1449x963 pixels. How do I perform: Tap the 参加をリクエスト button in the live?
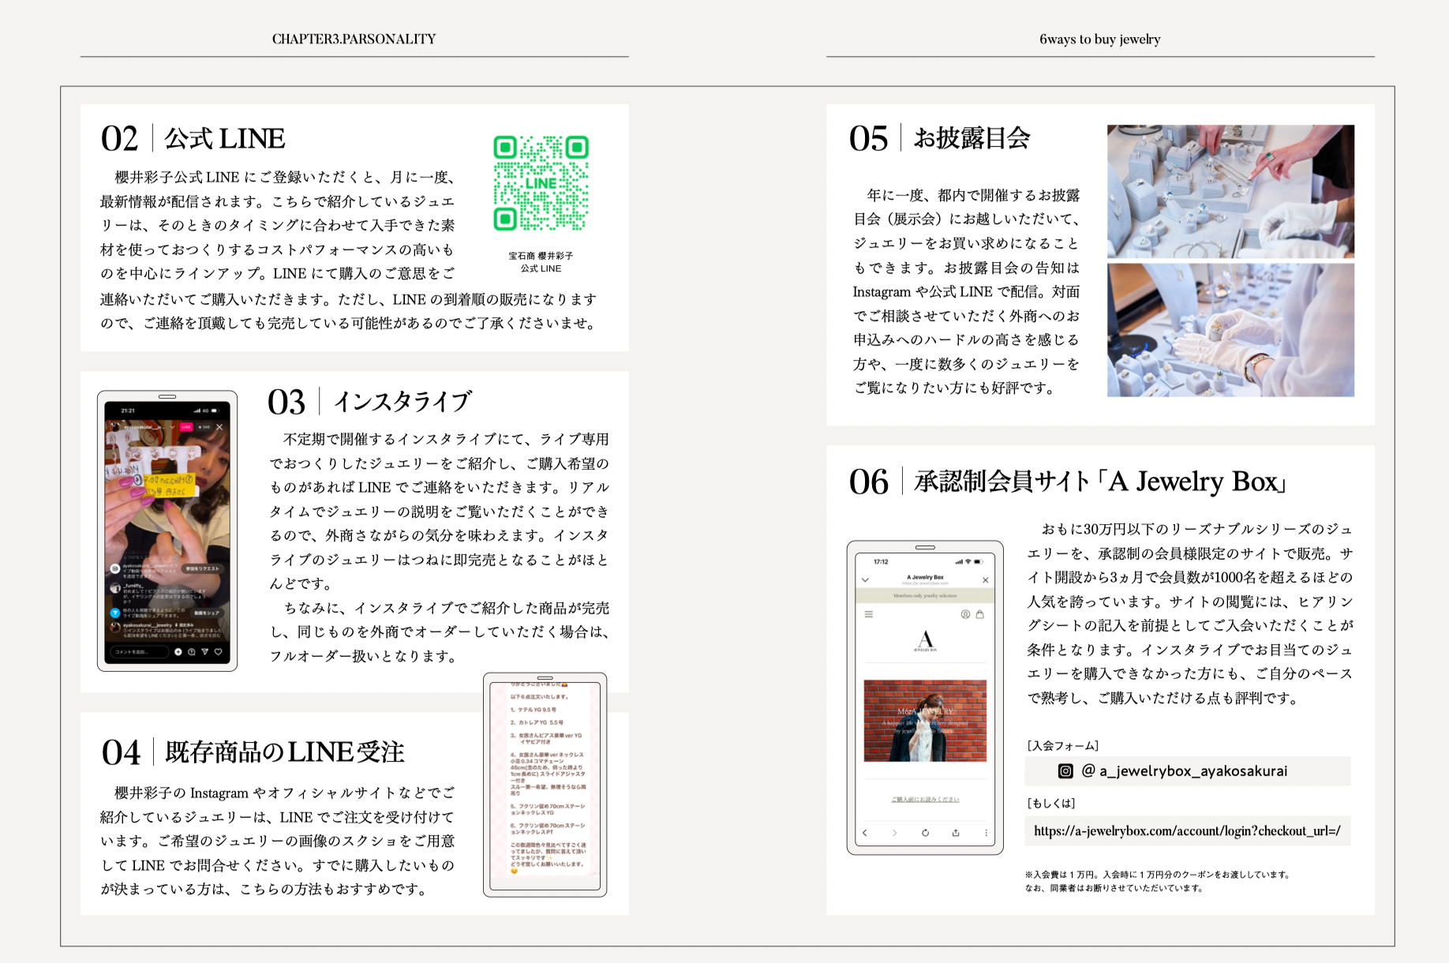202,568
